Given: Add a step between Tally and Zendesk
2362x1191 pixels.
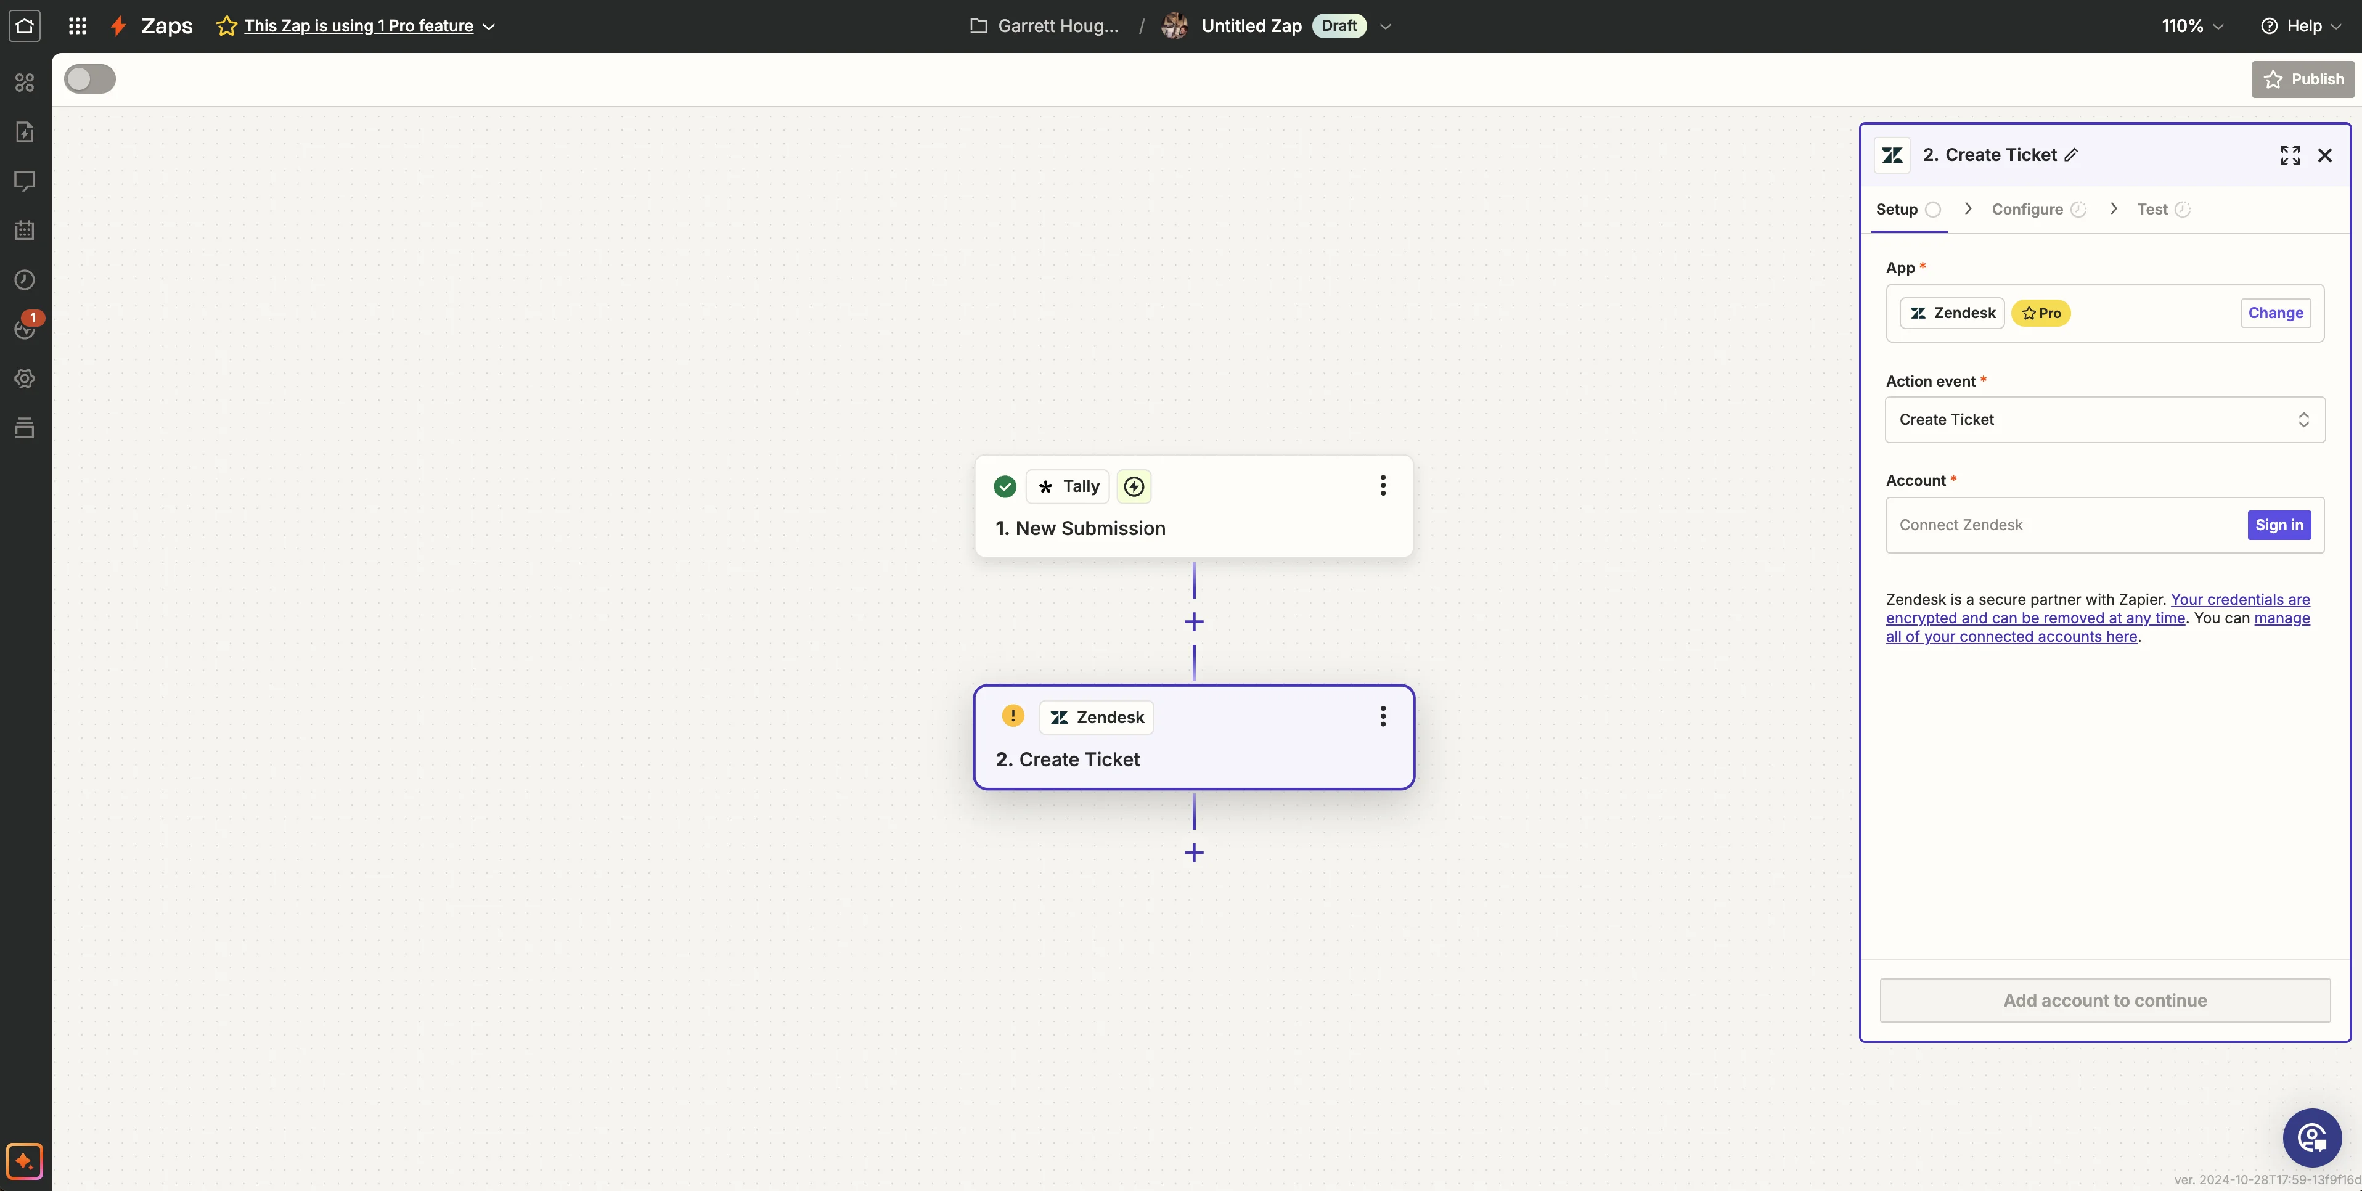Looking at the screenshot, I should (x=1194, y=623).
